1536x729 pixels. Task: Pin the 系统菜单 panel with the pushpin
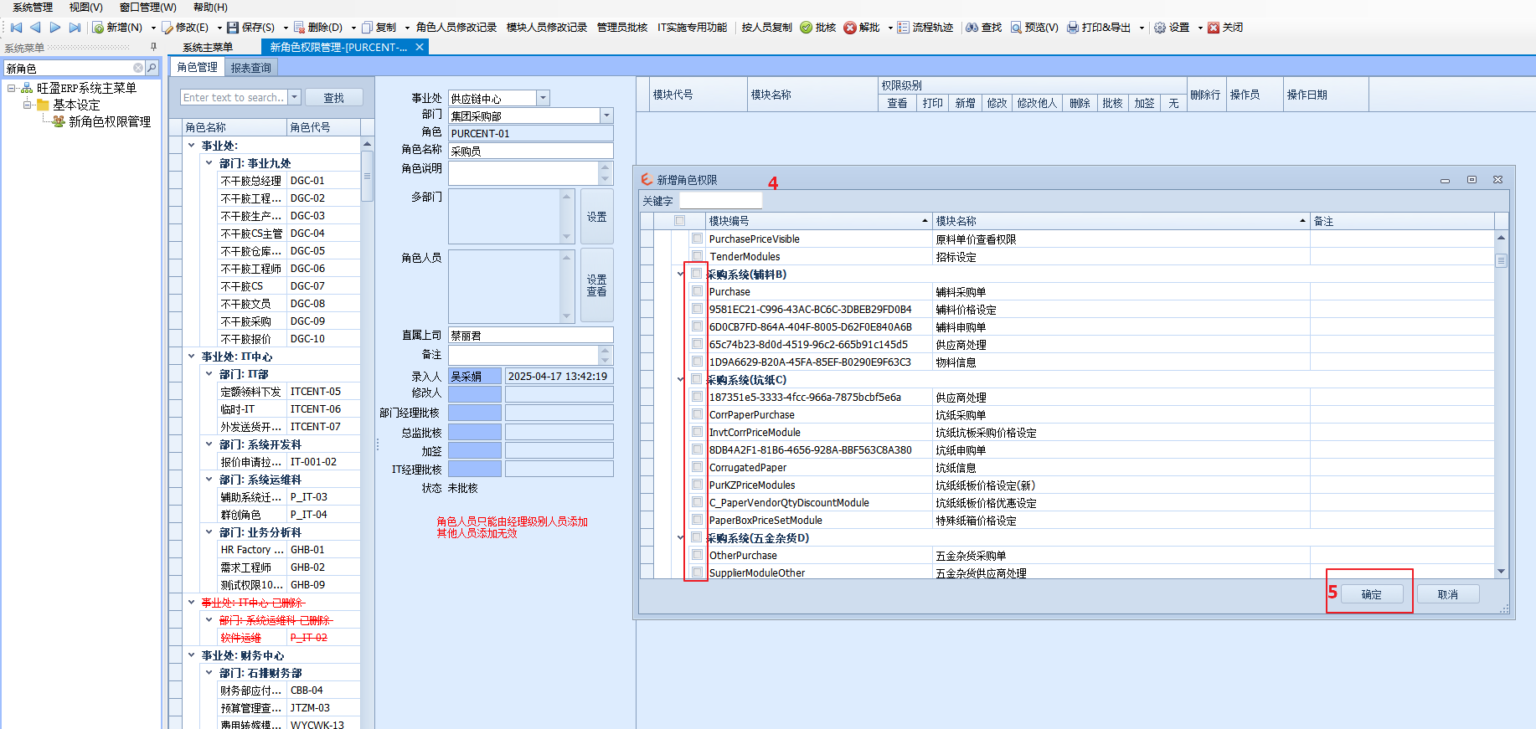153,47
